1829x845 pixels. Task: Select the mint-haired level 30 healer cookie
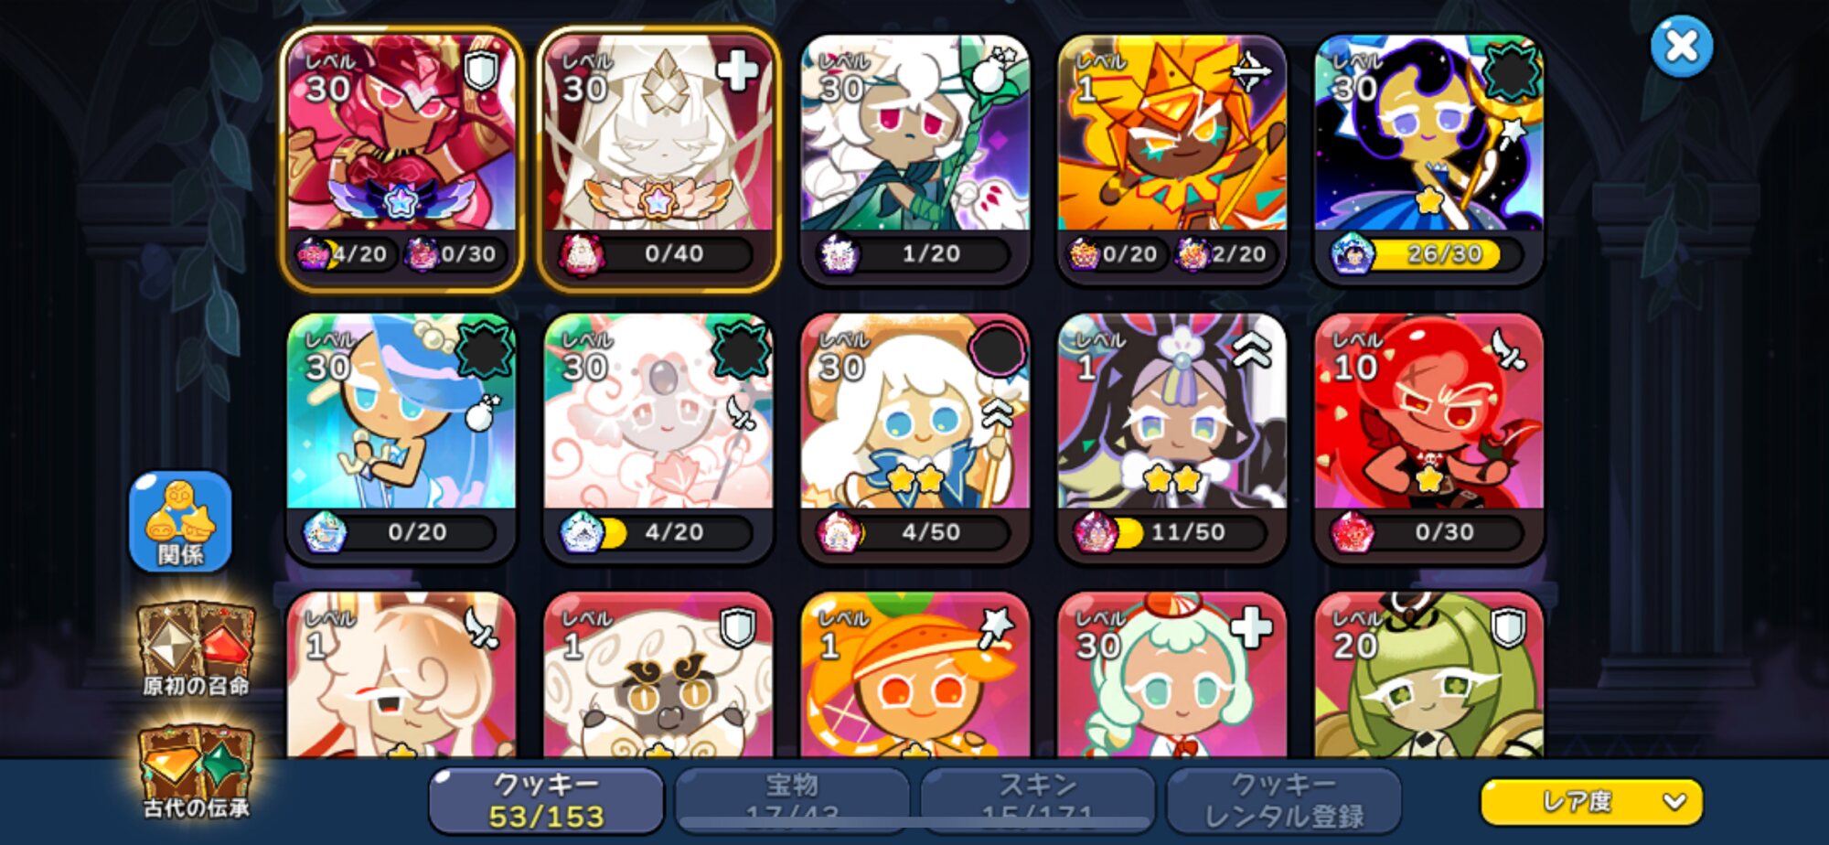pyautogui.click(x=1171, y=675)
